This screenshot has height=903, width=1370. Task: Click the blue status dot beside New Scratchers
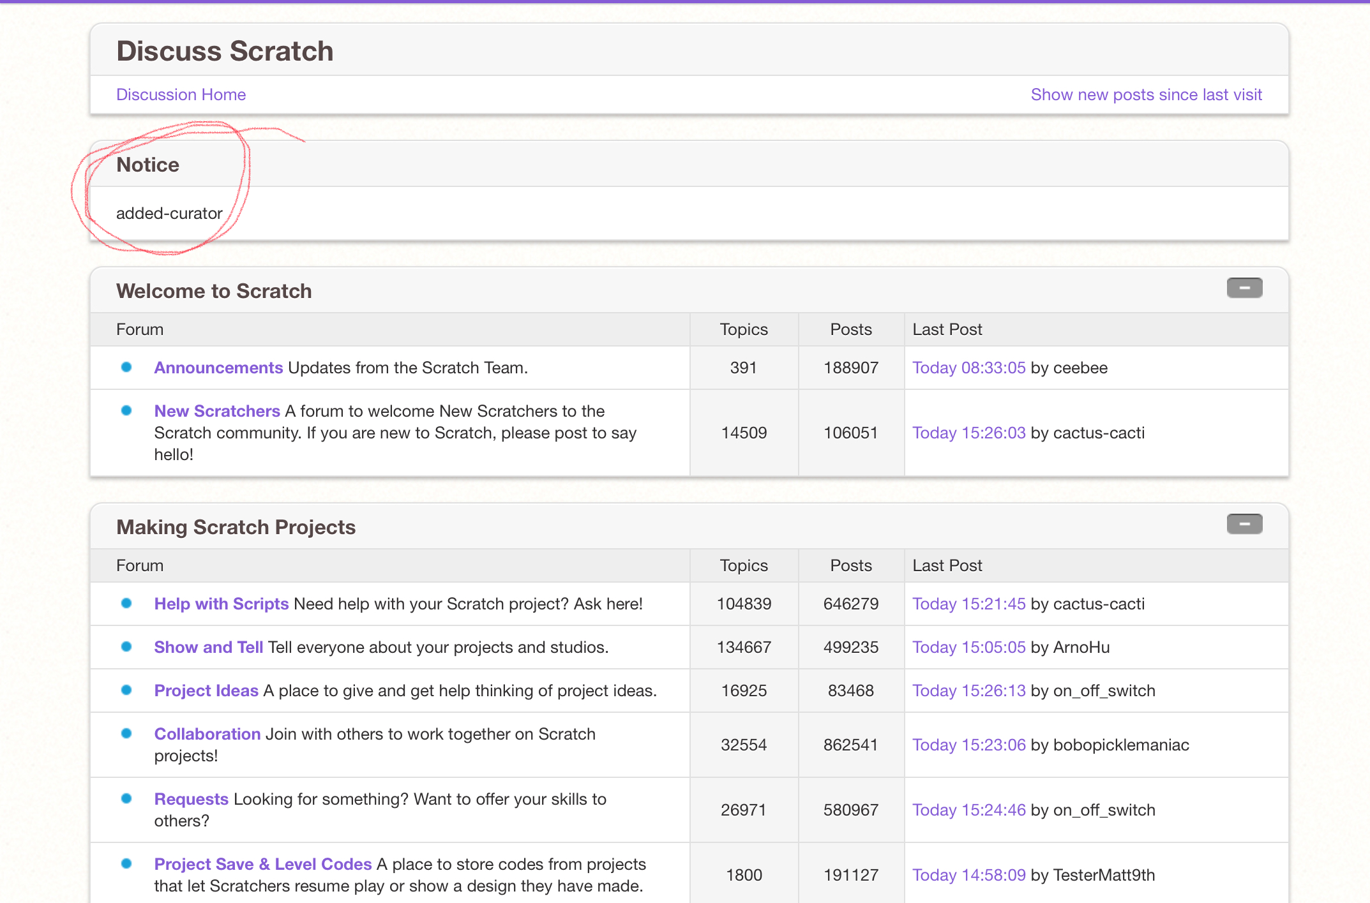coord(126,410)
